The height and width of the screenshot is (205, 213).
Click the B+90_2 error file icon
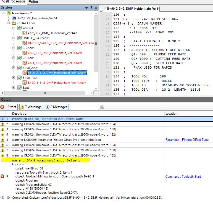click(x=25, y=73)
